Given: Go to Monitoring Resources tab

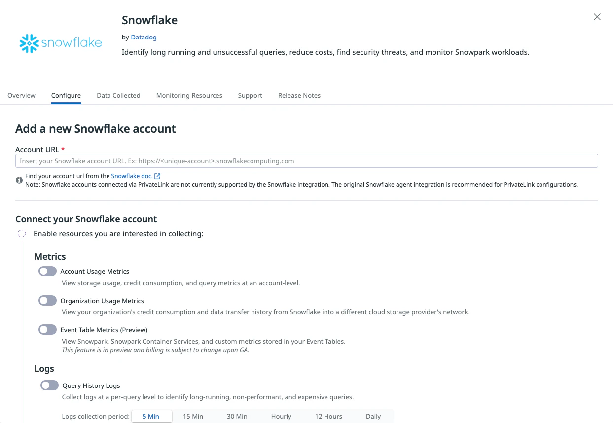Looking at the screenshot, I should [x=189, y=95].
